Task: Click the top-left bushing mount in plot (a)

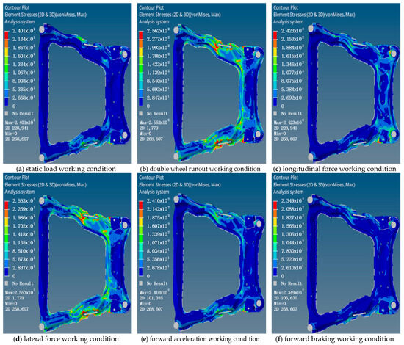Action: point(42,29)
